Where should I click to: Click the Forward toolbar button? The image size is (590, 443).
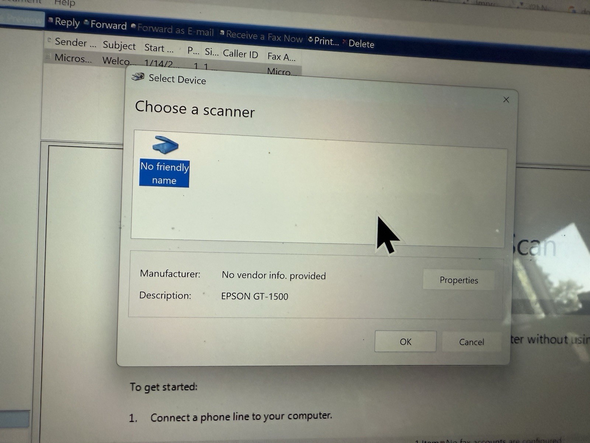pyautogui.click(x=105, y=25)
